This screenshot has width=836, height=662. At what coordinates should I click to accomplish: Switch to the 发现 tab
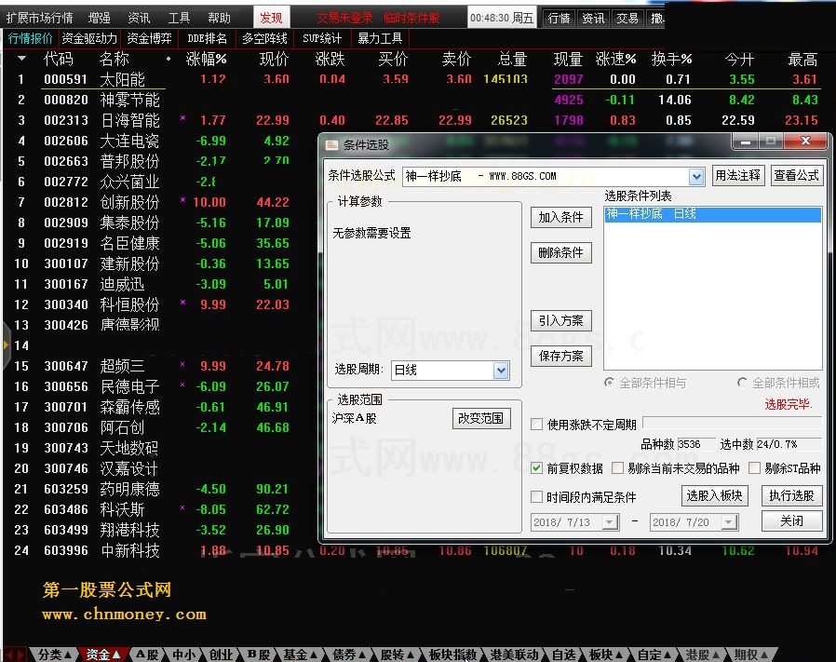pos(272,18)
